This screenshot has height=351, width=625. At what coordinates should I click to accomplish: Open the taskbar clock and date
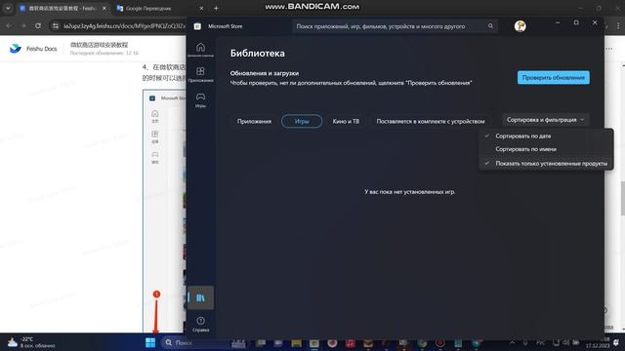click(x=598, y=342)
